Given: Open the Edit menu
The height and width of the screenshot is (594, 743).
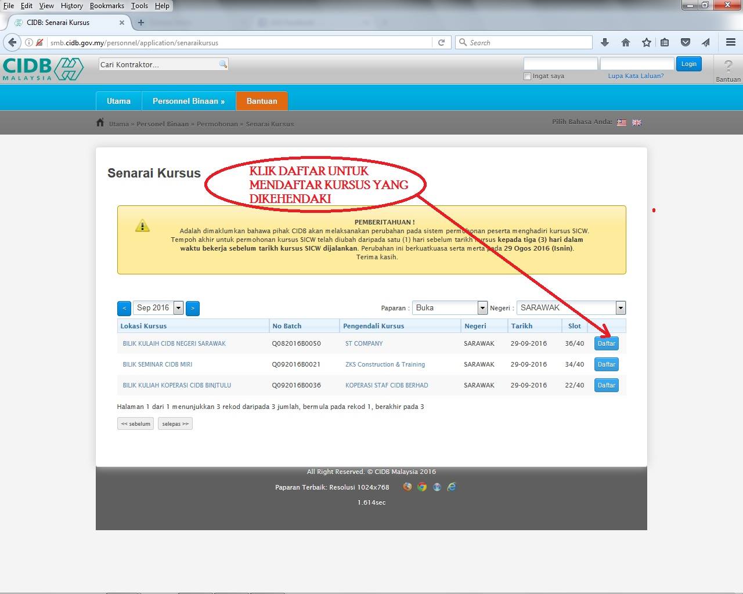Looking at the screenshot, I should 27,6.
